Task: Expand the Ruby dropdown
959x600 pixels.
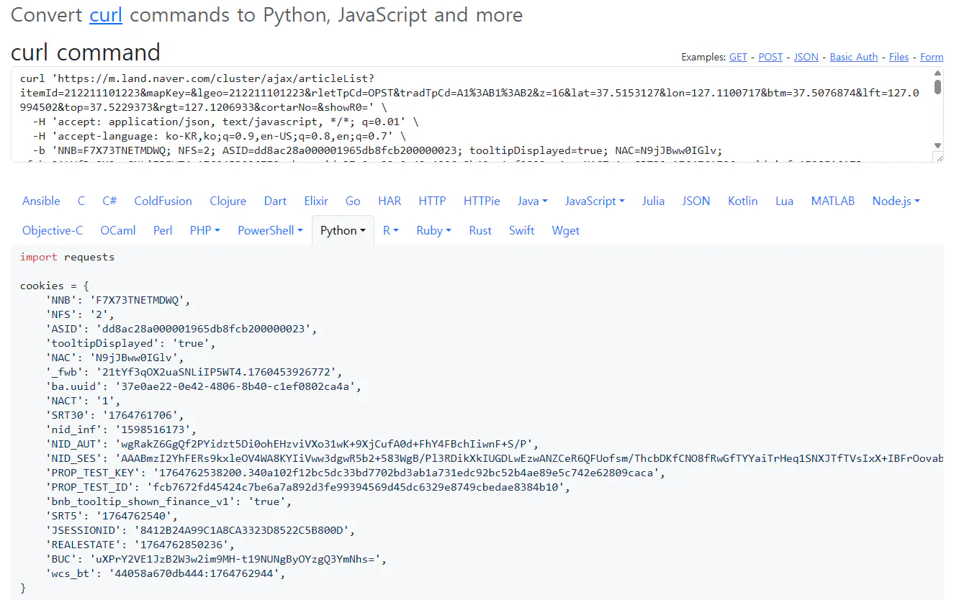Action: point(433,230)
